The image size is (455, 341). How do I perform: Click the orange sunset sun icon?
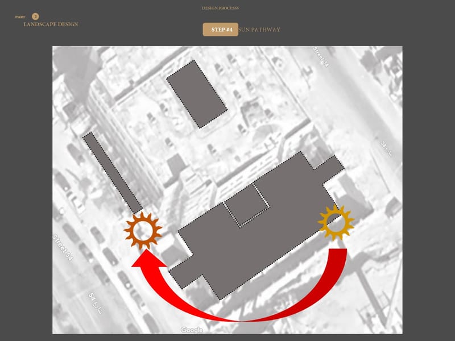pyautogui.click(x=143, y=229)
